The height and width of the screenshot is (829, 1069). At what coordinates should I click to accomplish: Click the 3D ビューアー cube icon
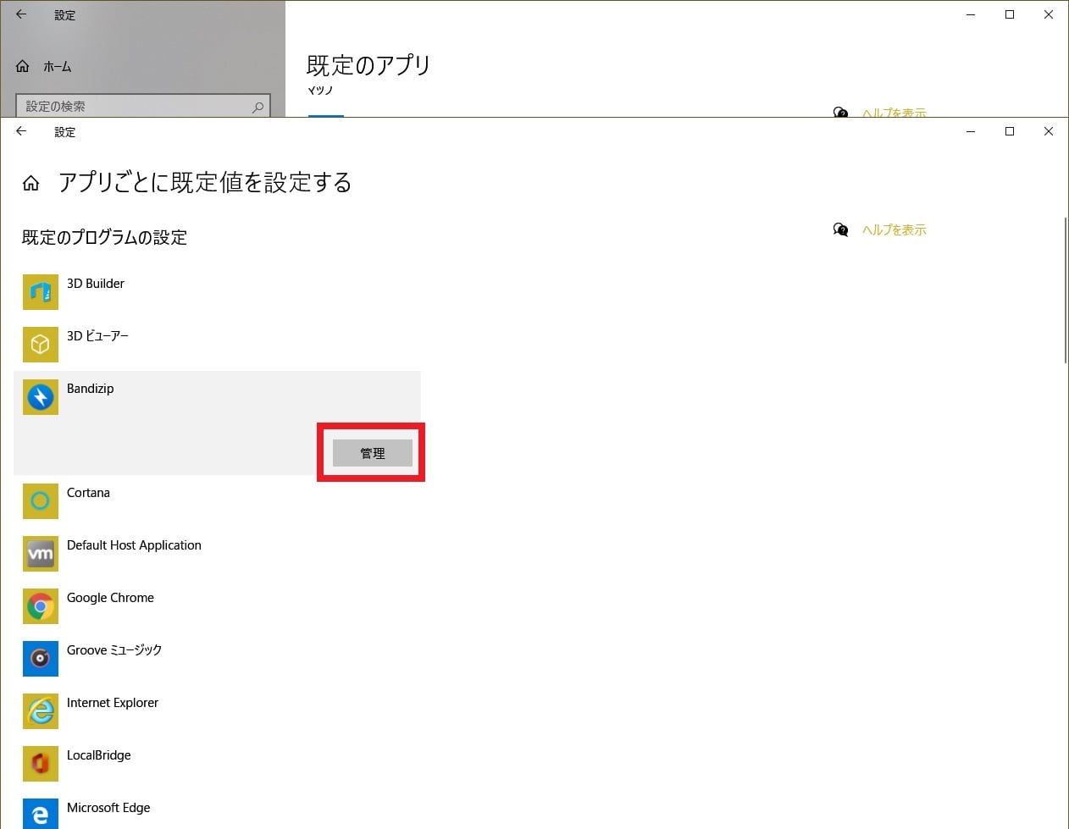click(41, 345)
